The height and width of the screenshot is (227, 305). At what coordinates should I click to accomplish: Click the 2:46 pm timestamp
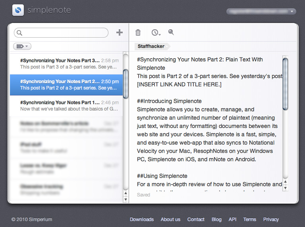pyautogui.click(x=110, y=103)
